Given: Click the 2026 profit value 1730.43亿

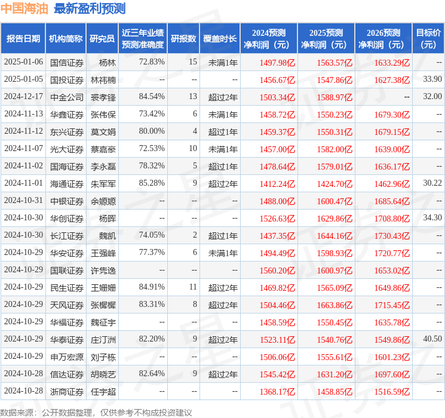Looking at the screenshot, I should [392, 235].
